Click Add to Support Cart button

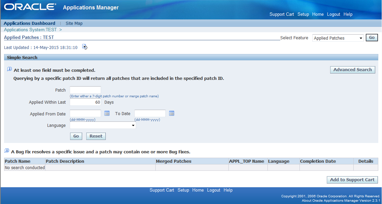pyautogui.click(x=352, y=180)
